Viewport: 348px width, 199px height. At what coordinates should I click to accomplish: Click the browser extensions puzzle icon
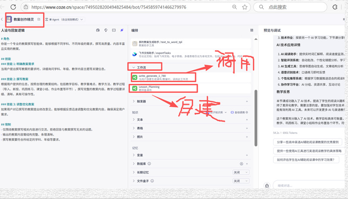tap(335, 7)
